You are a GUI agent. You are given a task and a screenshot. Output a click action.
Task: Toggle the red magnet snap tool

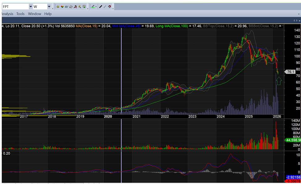(109, 6)
